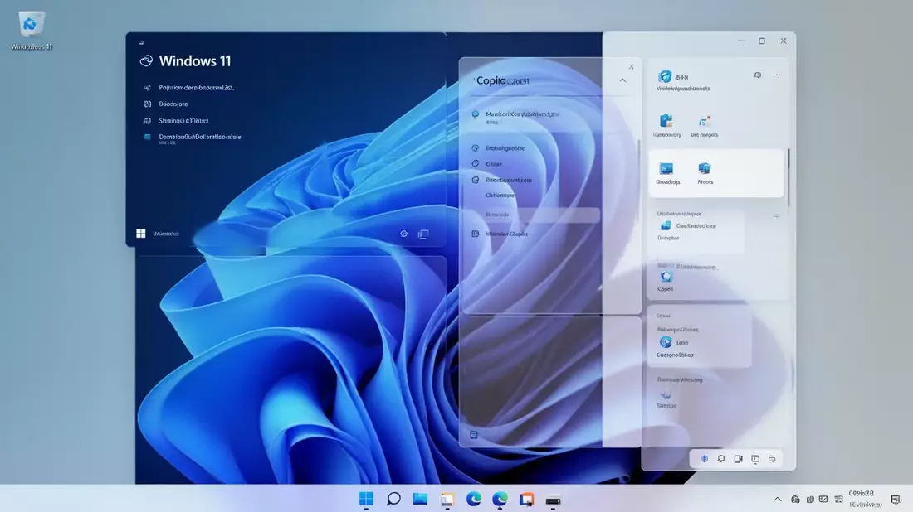Open the ellipsis menu beside second section heading
The width and height of the screenshot is (913, 512).
[777, 216]
